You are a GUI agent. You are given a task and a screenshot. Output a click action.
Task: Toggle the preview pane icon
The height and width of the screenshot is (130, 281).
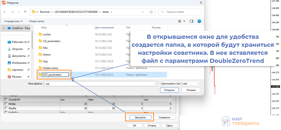pyautogui.click(x=191, y=21)
